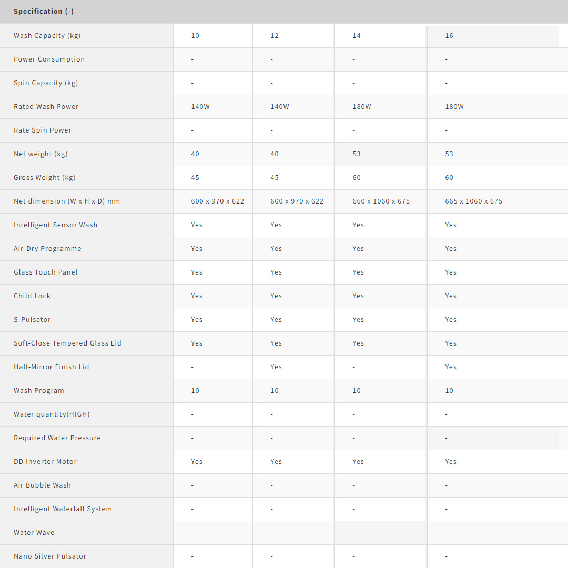
Task: Collapse the Specification (-) section header
Action: click(x=44, y=12)
